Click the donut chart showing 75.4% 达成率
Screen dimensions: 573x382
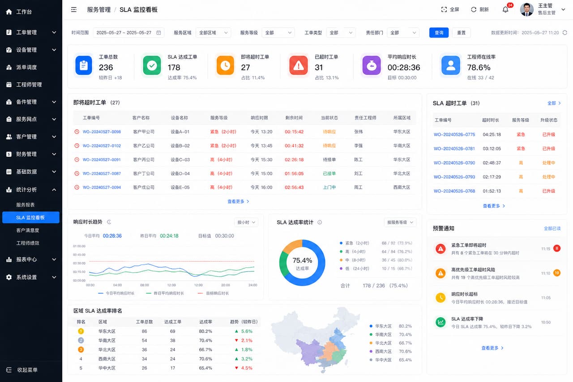(x=302, y=263)
